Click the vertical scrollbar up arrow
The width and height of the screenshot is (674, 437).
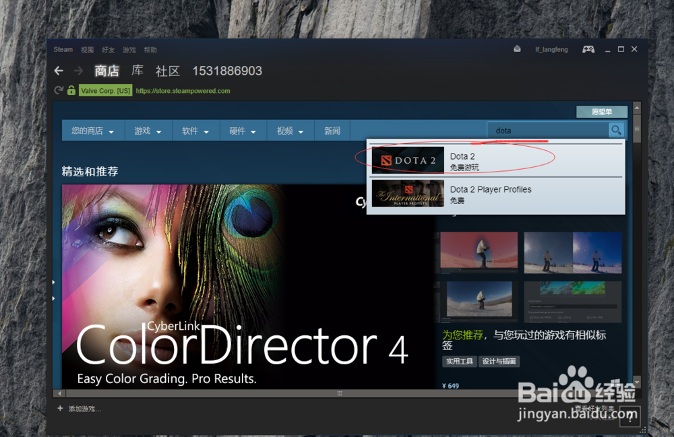pyautogui.click(x=637, y=108)
